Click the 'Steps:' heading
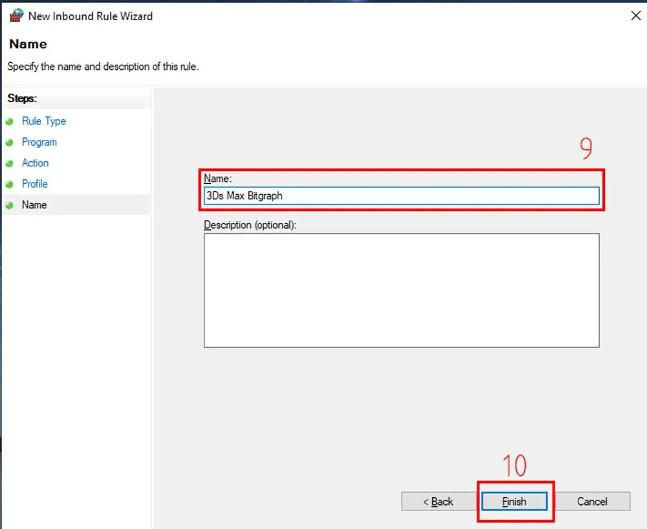 coord(22,98)
